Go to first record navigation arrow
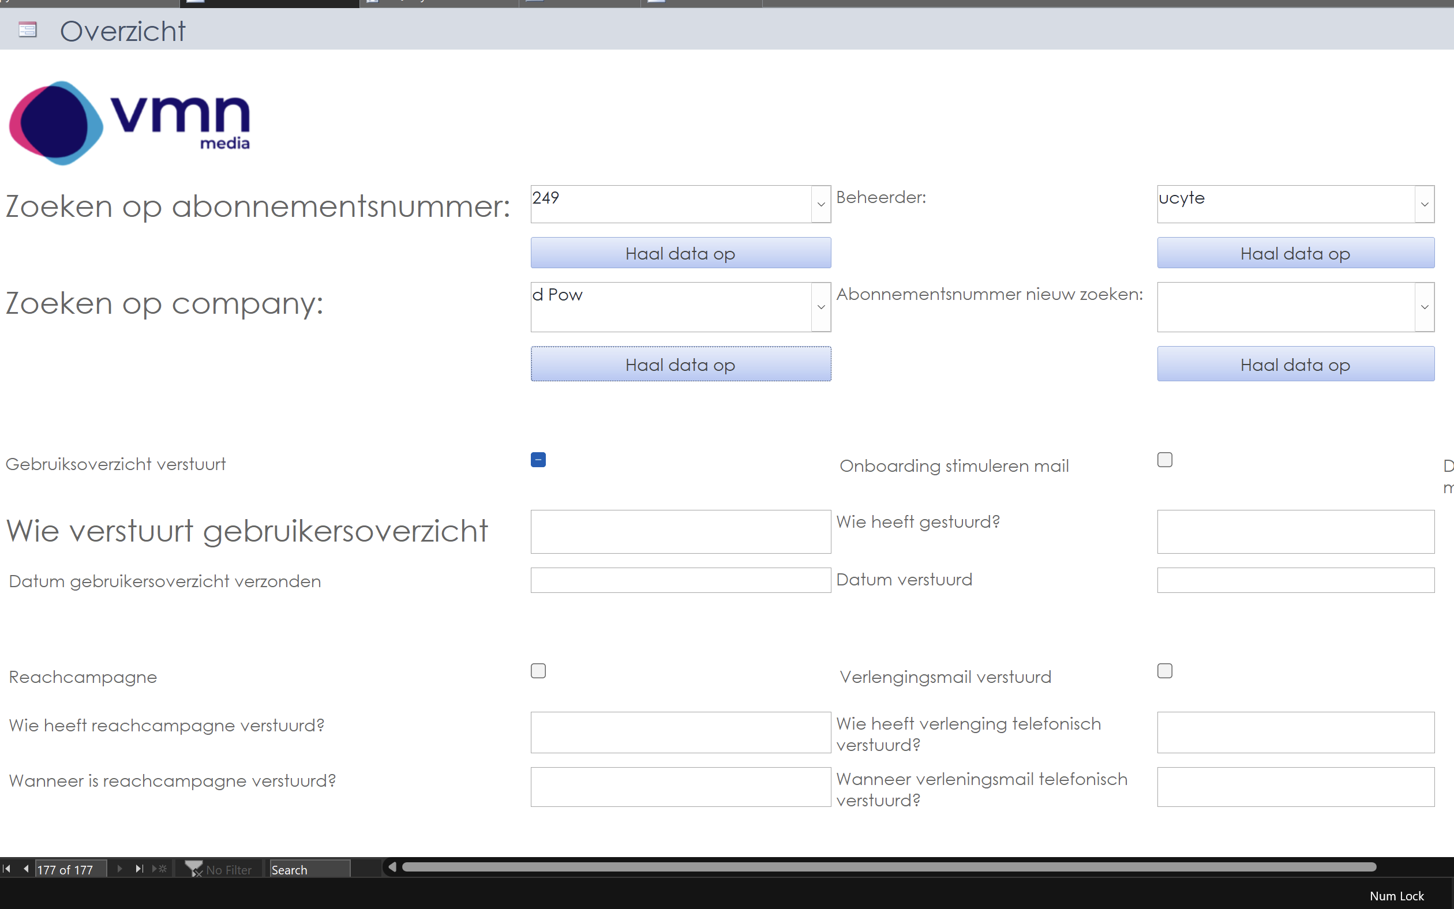 (x=6, y=869)
